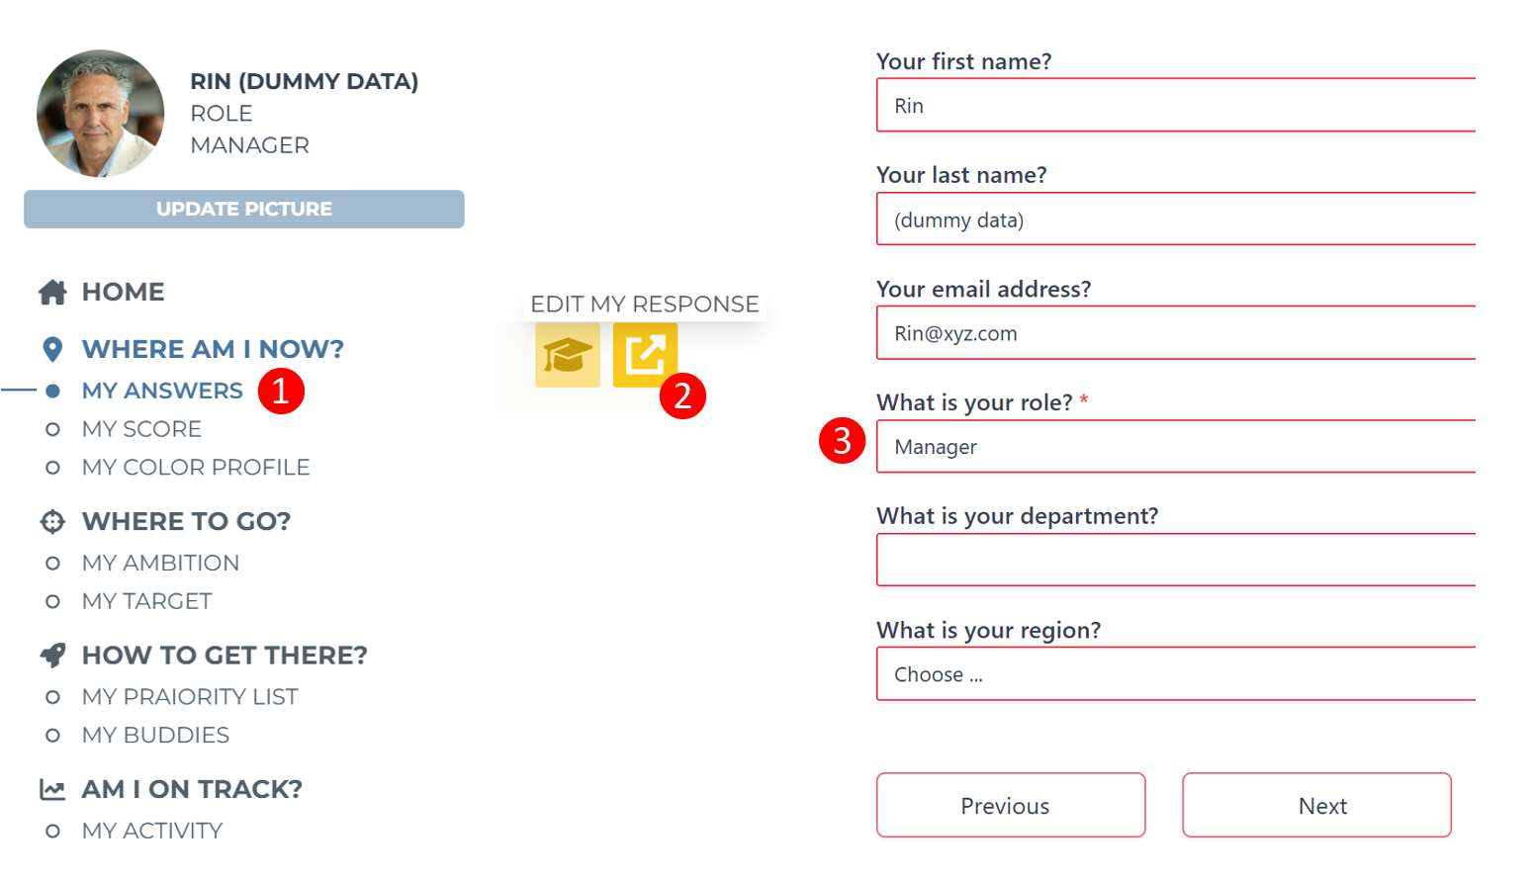Click the crosshair icon beside Where To Go
This screenshot has height=878, width=1534.
[x=52, y=521]
